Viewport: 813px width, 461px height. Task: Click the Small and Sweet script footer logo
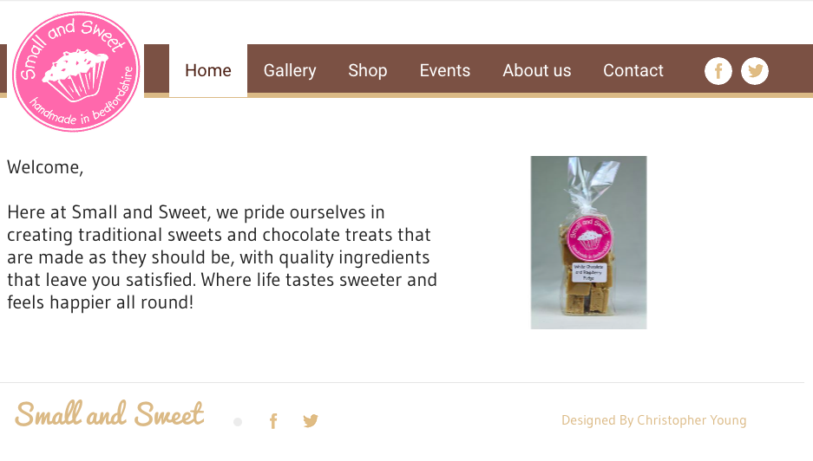point(109,414)
